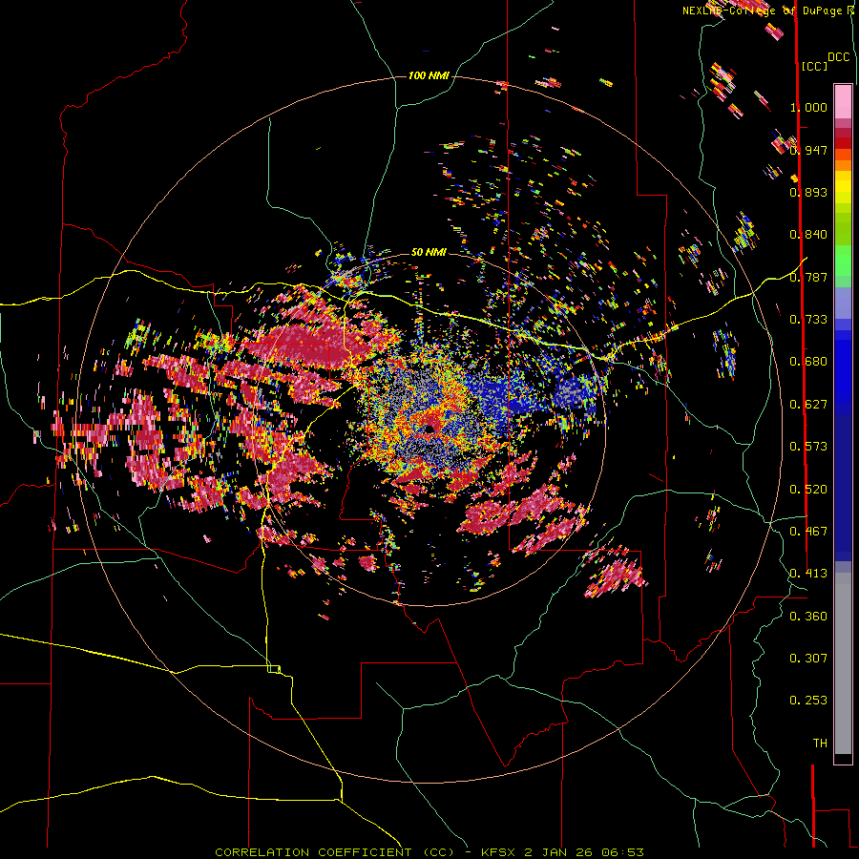Select the 0.787 scale value
The height and width of the screenshot is (859, 859).
(x=808, y=277)
